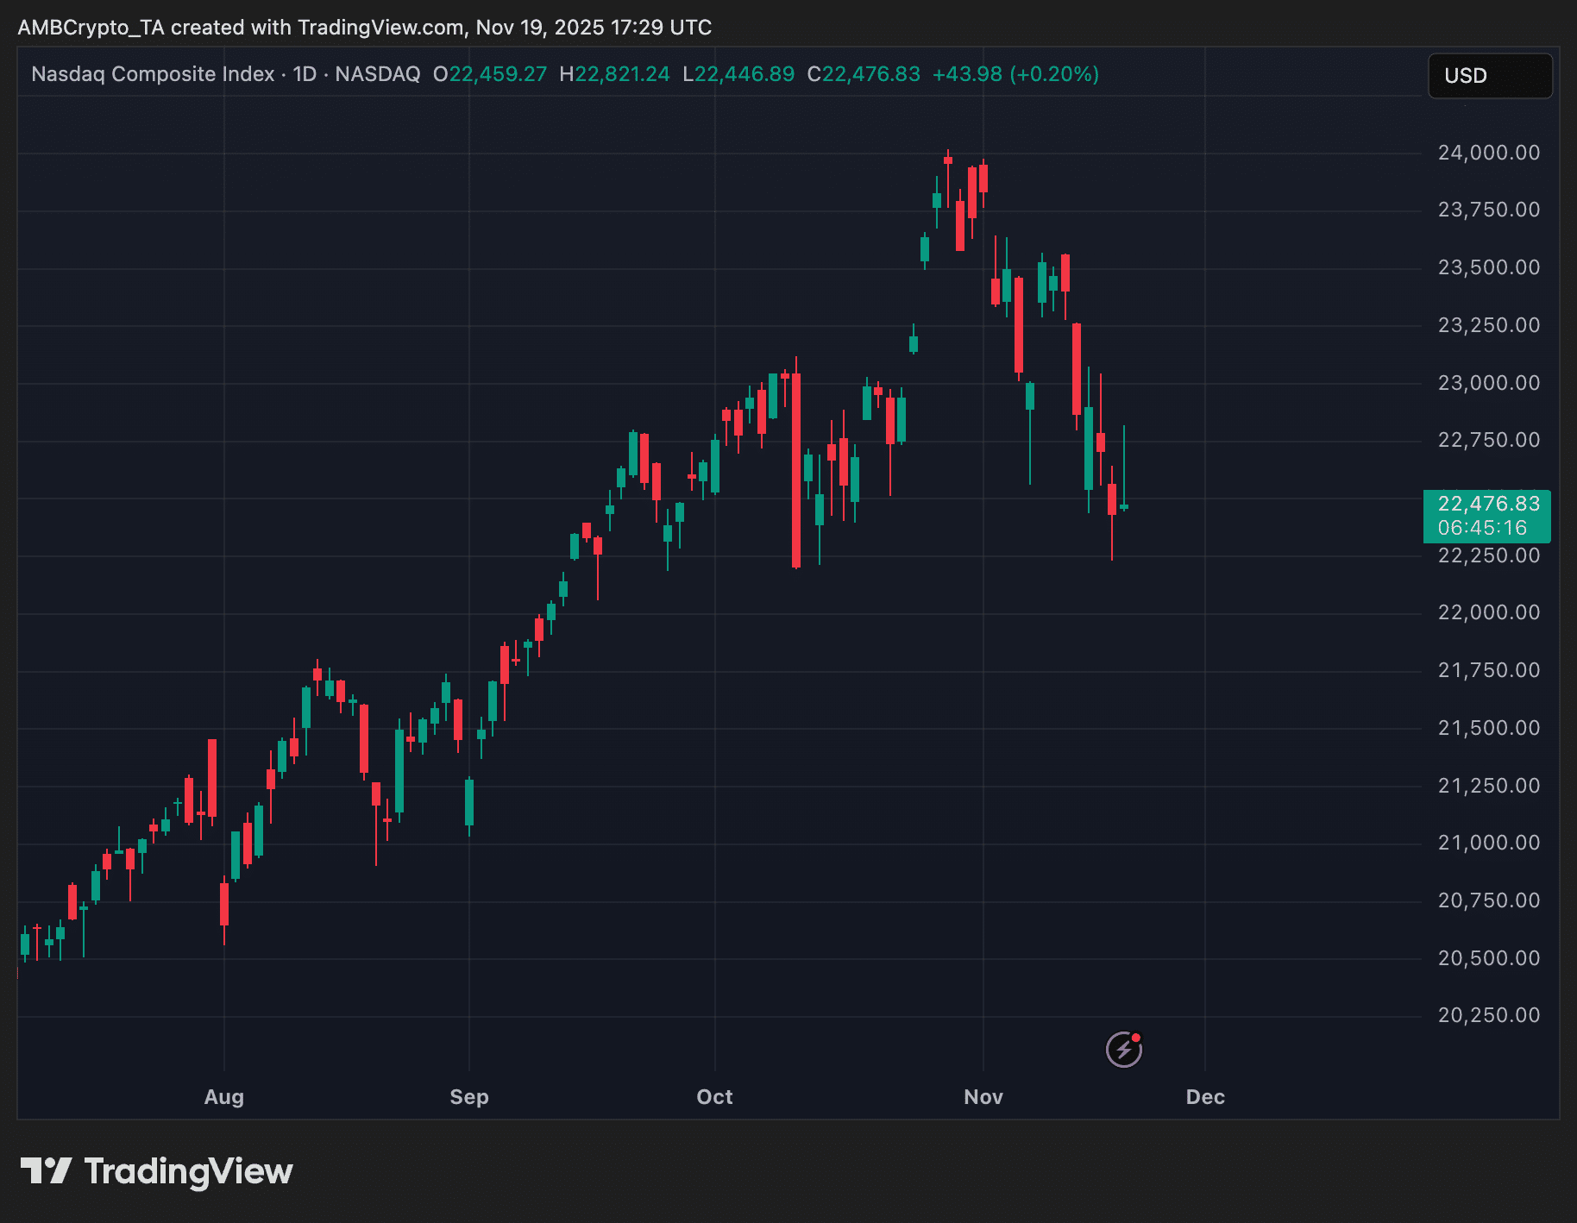Click the Aug label on the time axis

point(224,1097)
